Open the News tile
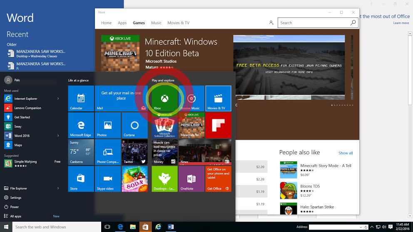 pyautogui.click(x=205, y=152)
